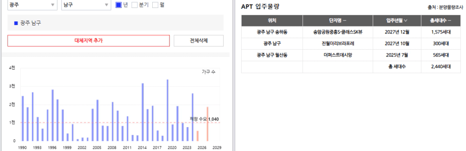
Task: Click the 위치 column header
Action: [x=272, y=20]
